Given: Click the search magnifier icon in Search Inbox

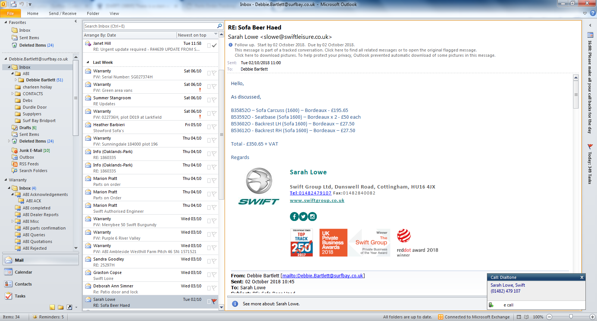Looking at the screenshot, I should pyautogui.click(x=219, y=26).
